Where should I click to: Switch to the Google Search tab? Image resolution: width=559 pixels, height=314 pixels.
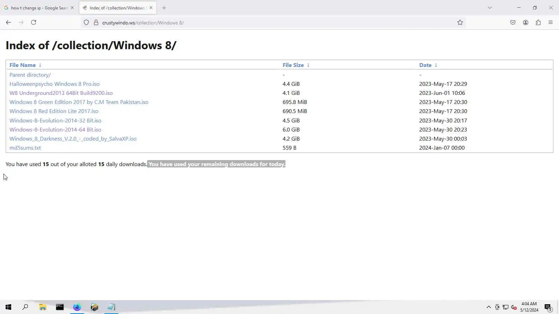click(x=39, y=8)
